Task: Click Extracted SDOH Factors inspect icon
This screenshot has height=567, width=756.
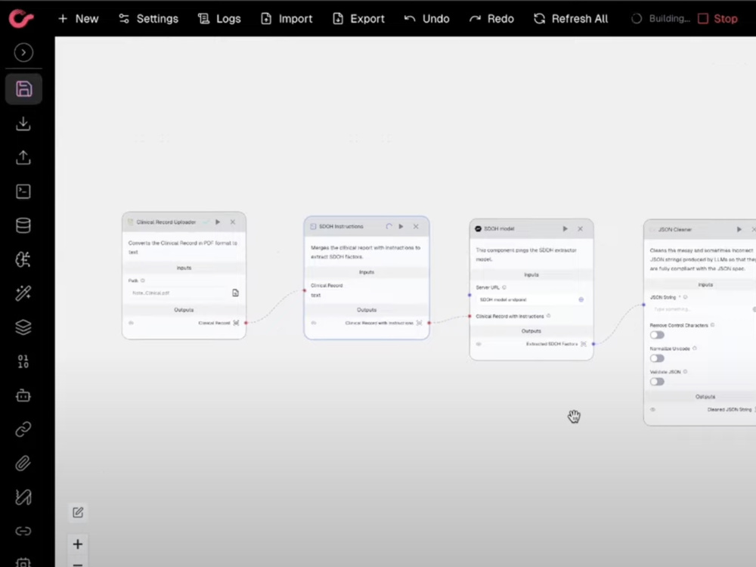Action: tap(584, 344)
